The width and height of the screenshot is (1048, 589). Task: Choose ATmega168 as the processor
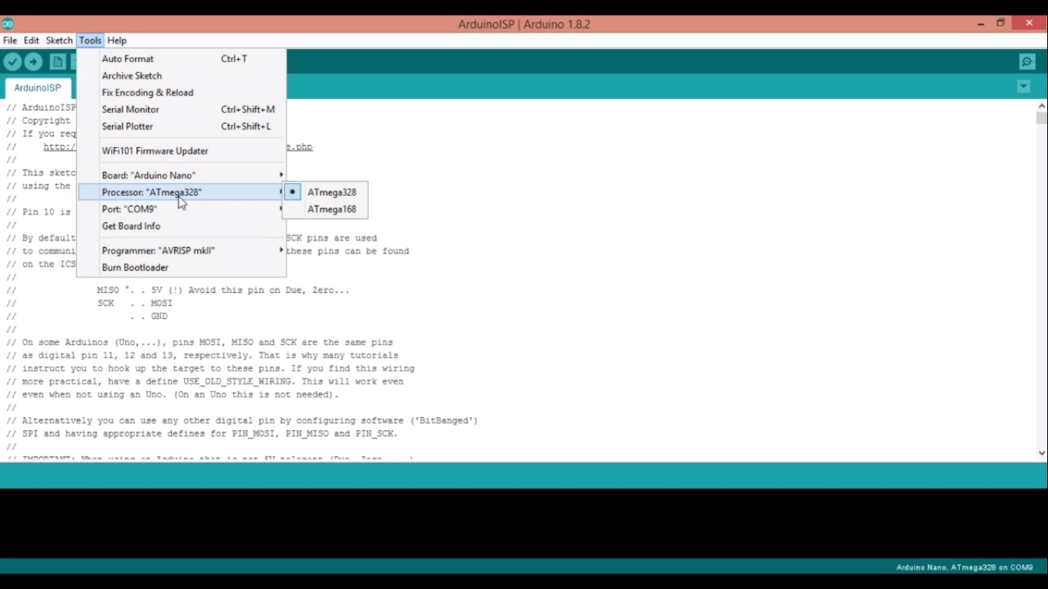[x=331, y=209]
